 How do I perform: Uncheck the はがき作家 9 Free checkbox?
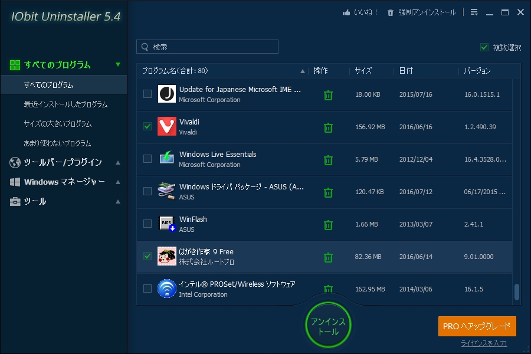click(147, 256)
